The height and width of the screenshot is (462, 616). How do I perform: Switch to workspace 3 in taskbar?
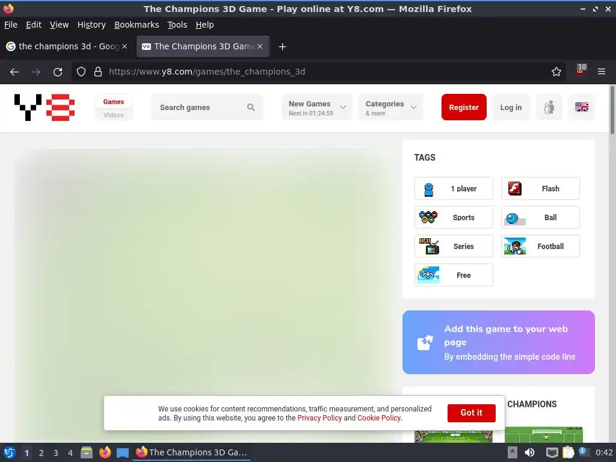click(56, 453)
